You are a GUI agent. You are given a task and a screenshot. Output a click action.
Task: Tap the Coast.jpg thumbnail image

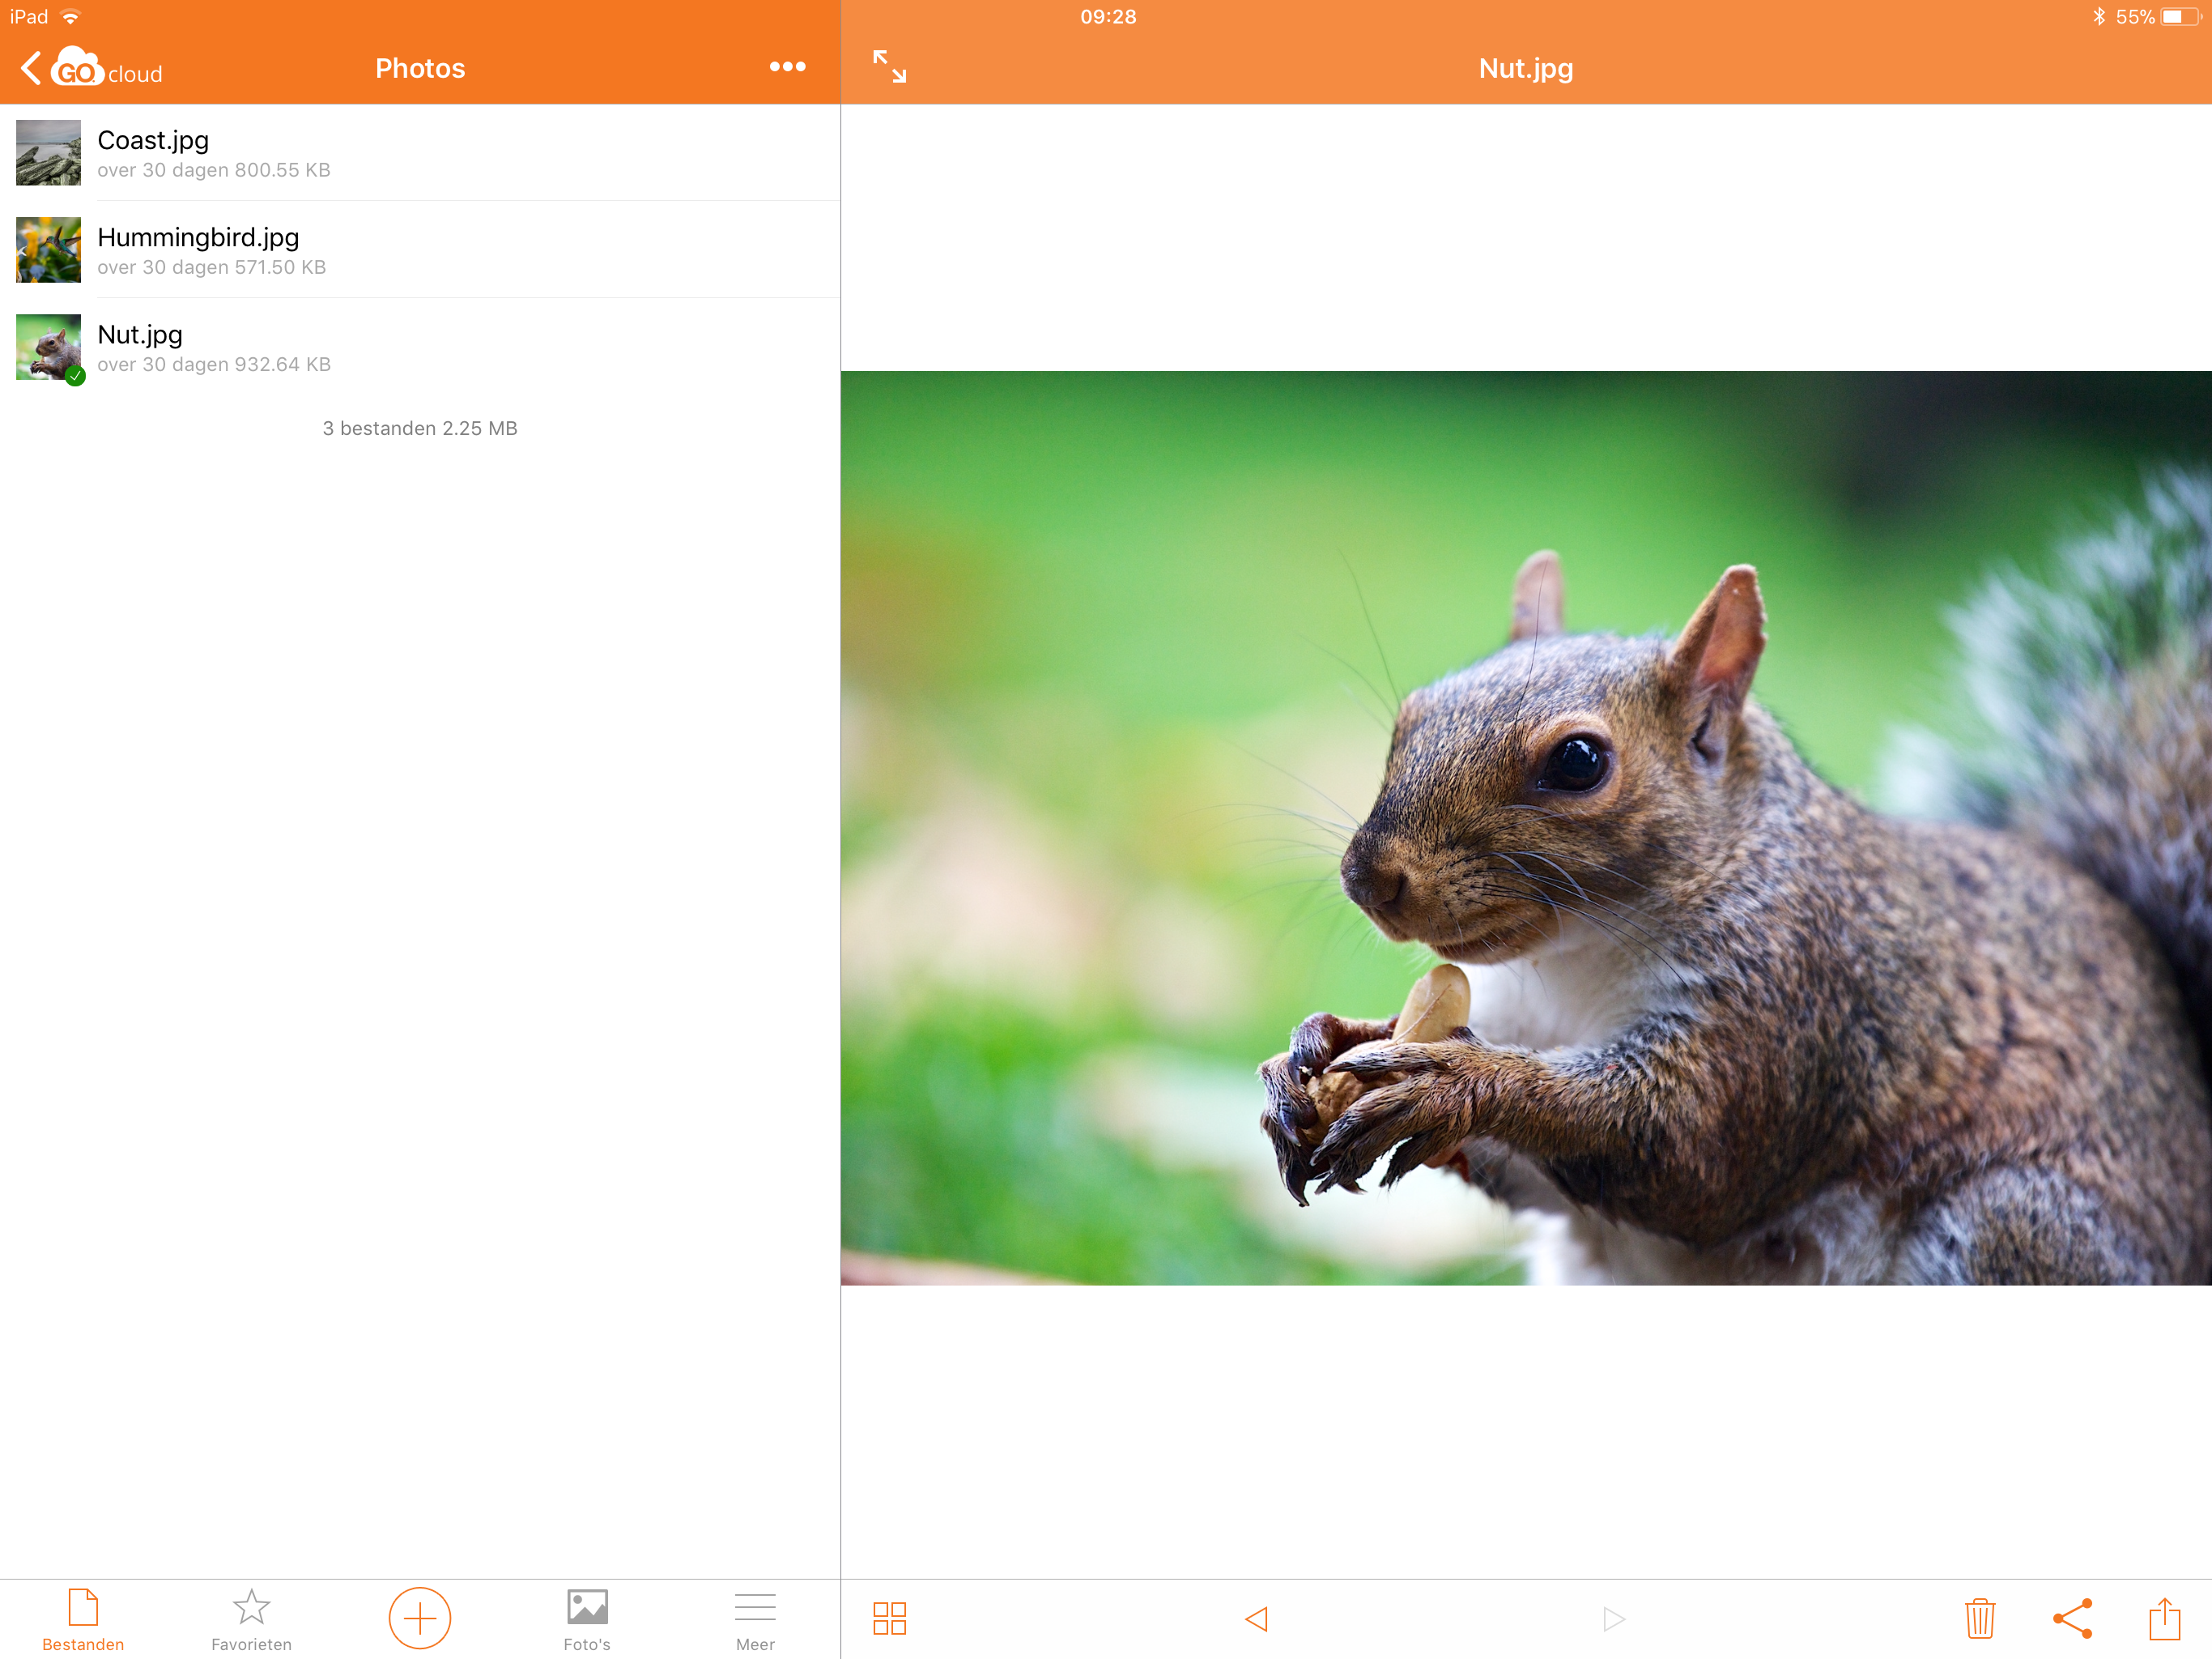(48, 153)
